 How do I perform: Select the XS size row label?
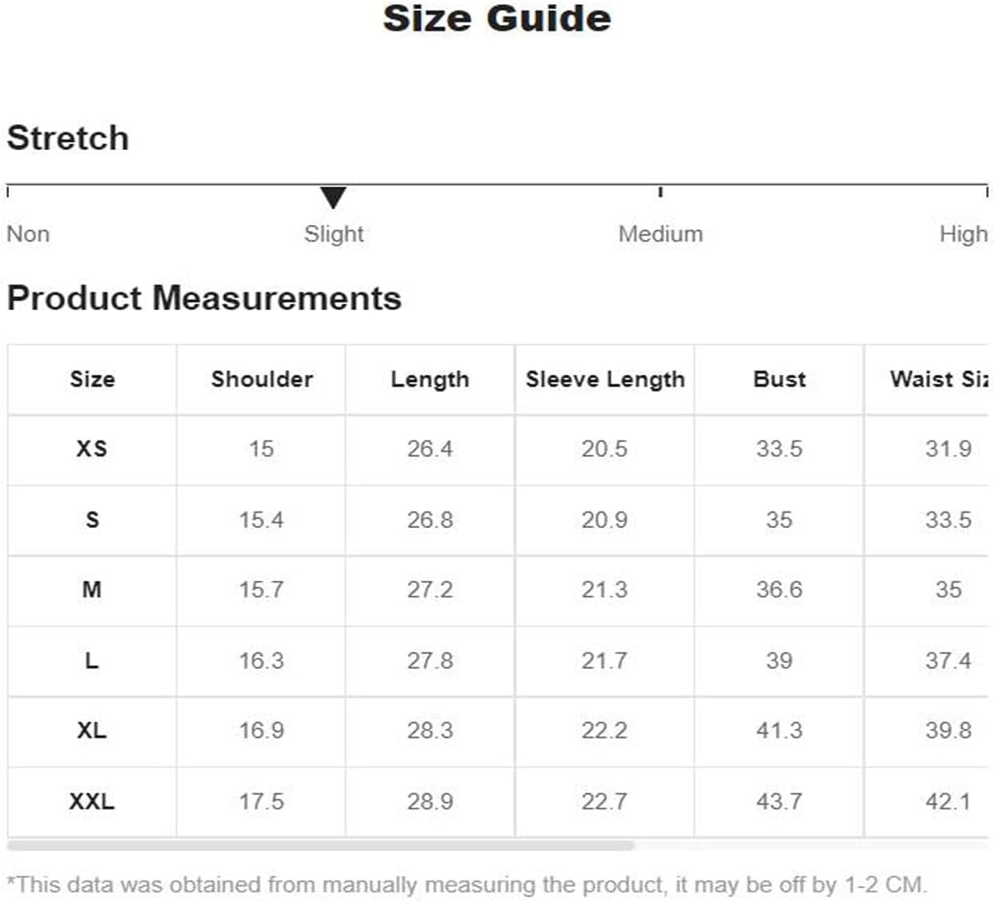pos(92,449)
